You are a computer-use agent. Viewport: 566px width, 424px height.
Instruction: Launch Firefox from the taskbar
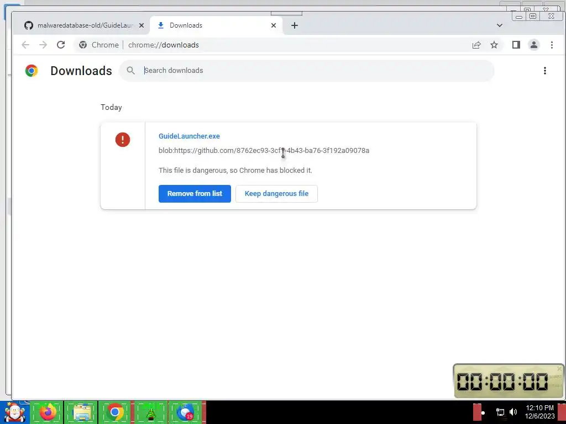(48, 412)
